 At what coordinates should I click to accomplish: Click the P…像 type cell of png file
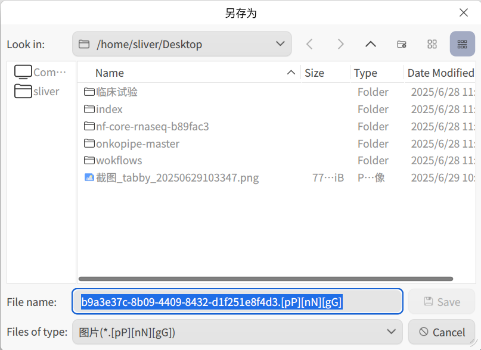[371, 177]
